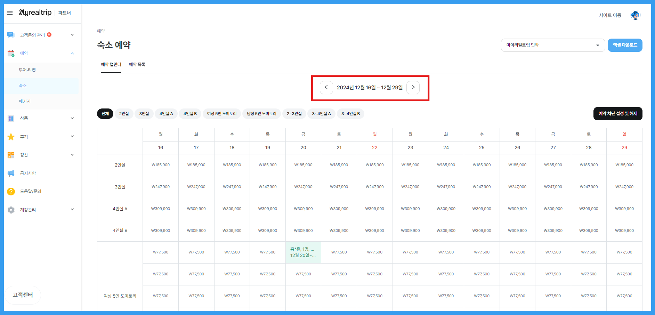Click the megaphone notice icon
This screenshot has width=655, height=315.
pos(11,173)
